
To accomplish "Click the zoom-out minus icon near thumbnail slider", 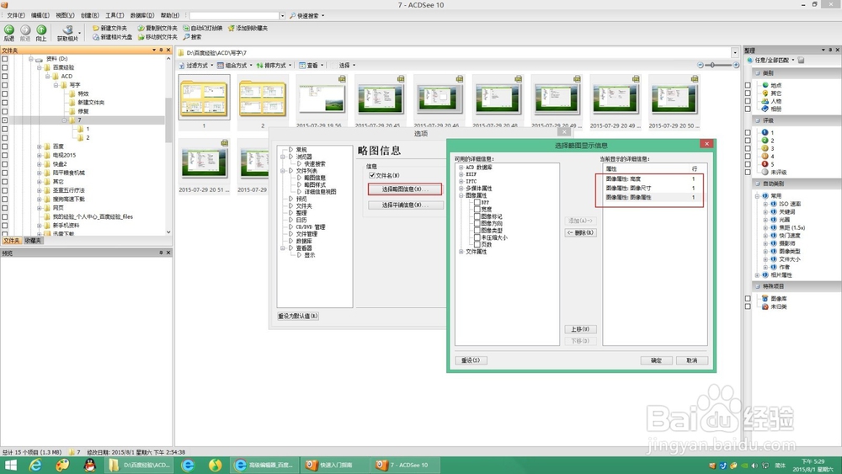I will (x=701, y=65).
